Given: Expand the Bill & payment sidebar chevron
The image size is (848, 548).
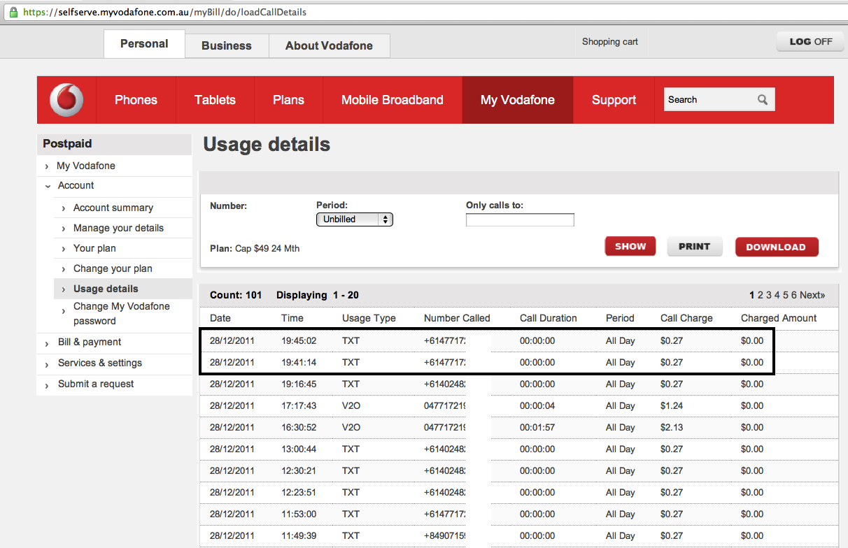Looking at the screenshot, I should click(47, 342).
